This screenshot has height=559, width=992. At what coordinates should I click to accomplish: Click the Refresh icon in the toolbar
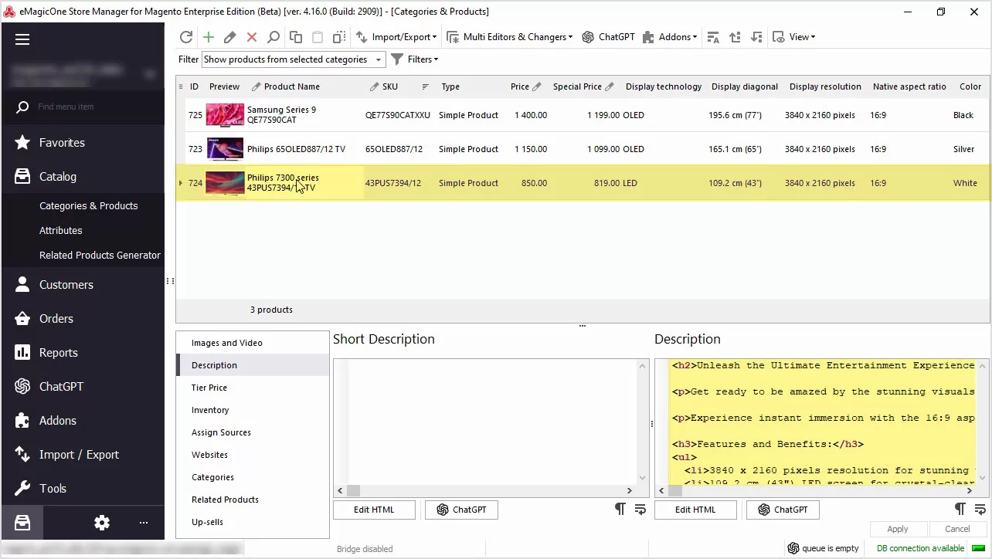tap(186, 37)
